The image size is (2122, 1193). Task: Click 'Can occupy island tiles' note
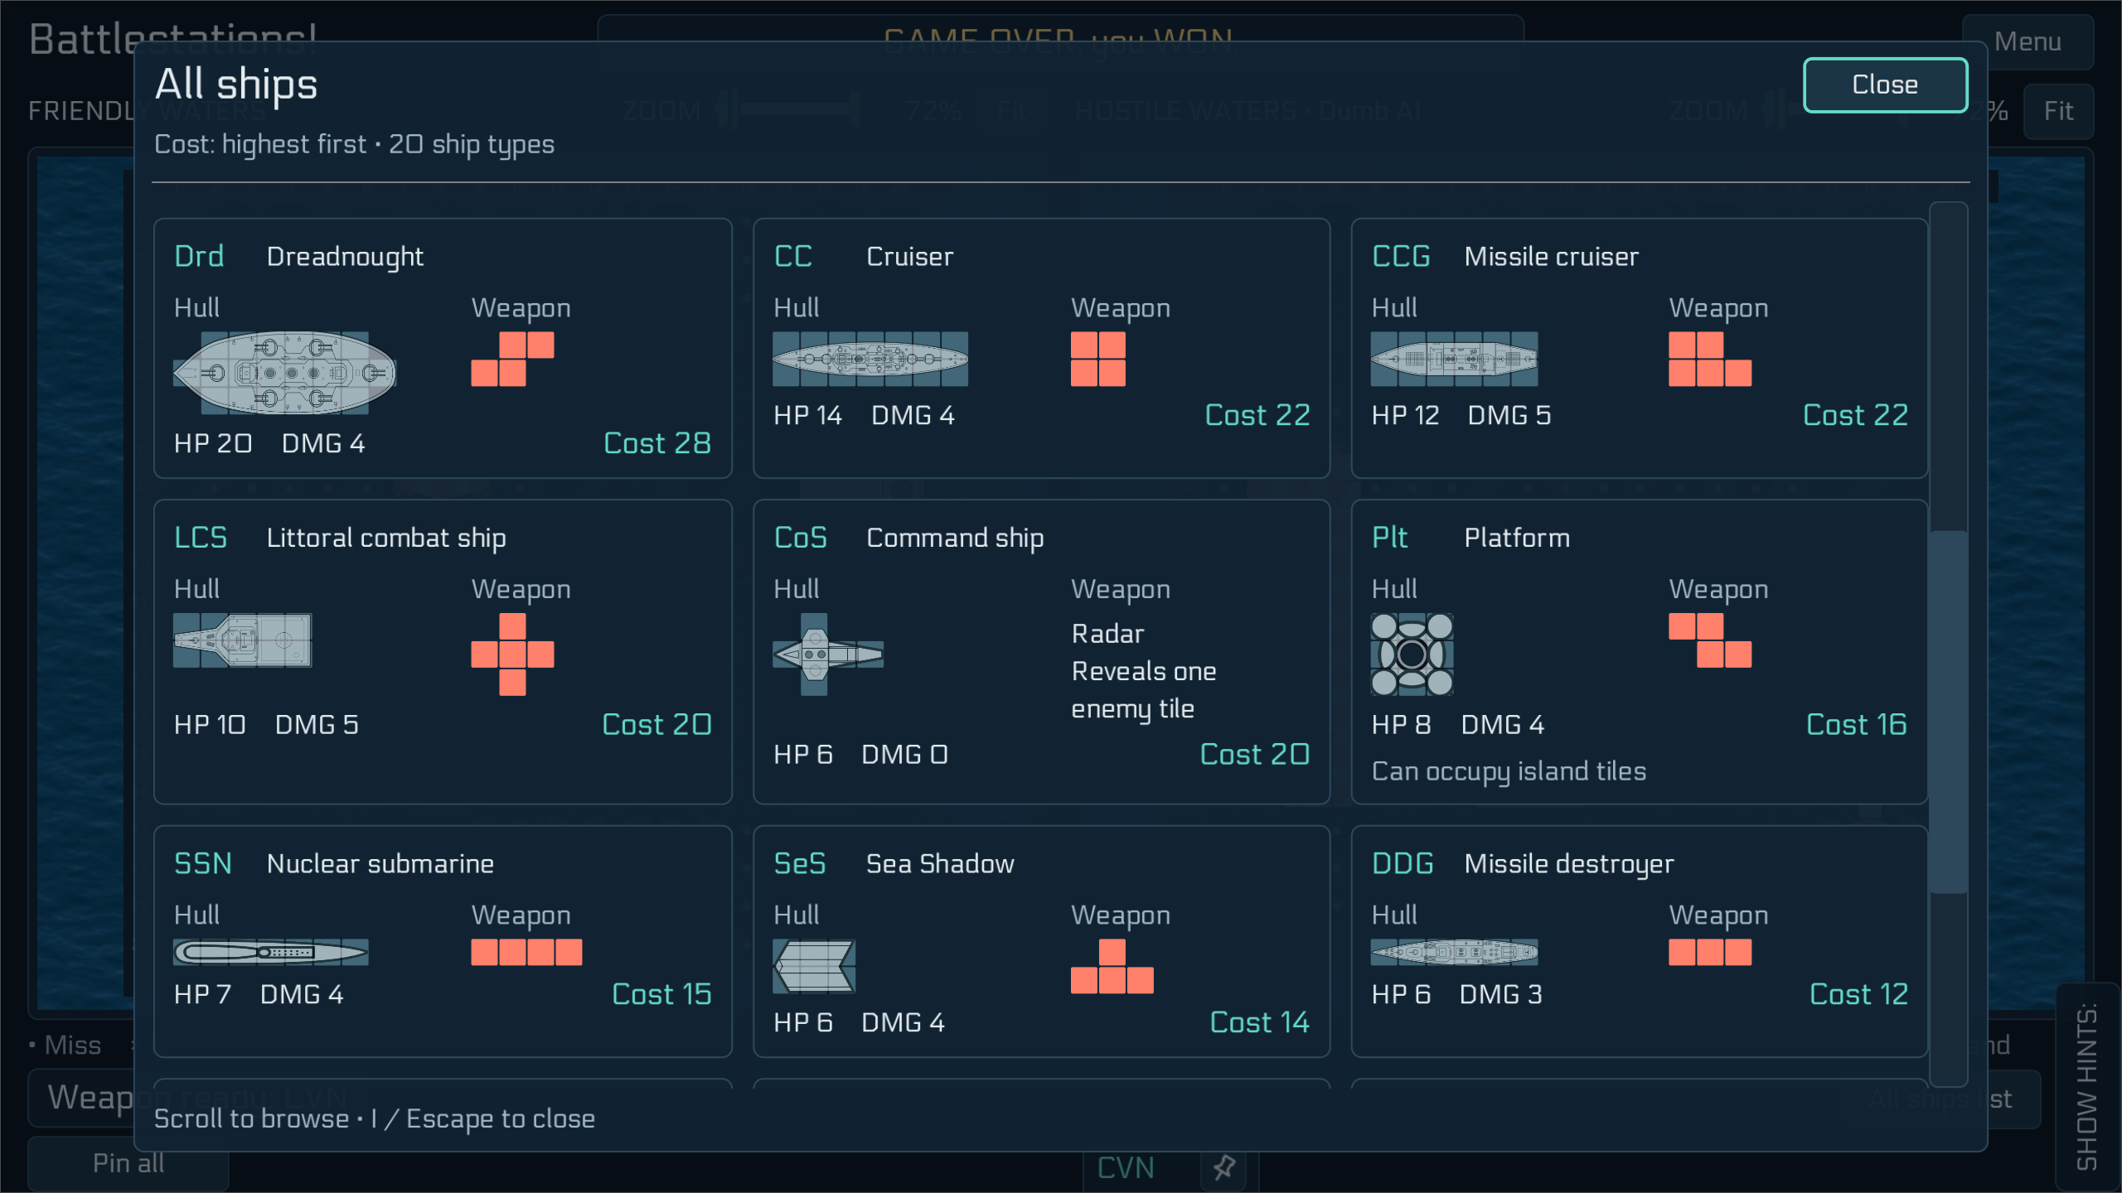pos(1509,771)
